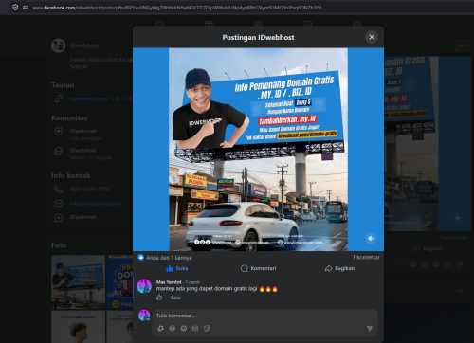The width and height of the screenshot is (474, 343).
Task: Click Balas to reply to the comment
Action: 175,298
